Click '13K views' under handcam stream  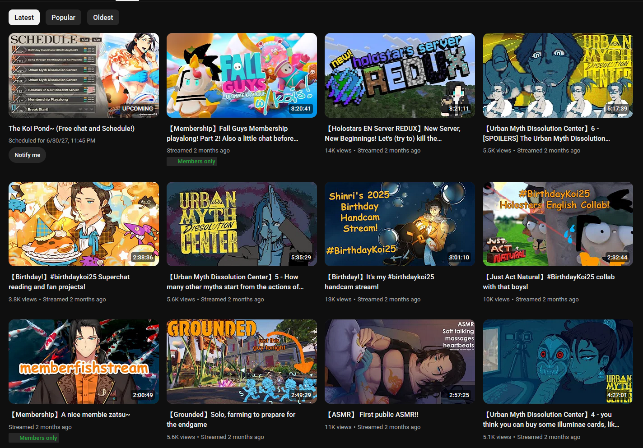(x=338, y=300)
